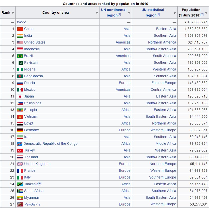The width and height of the screenshot is (209, 208).
Task: Open footnote [1] after UN continental region
Action: (119, 14)
